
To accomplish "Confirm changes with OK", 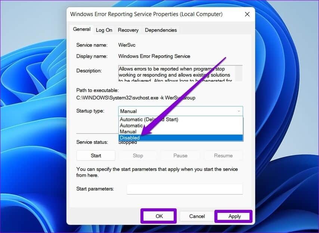I will click(x=159, y=216).
